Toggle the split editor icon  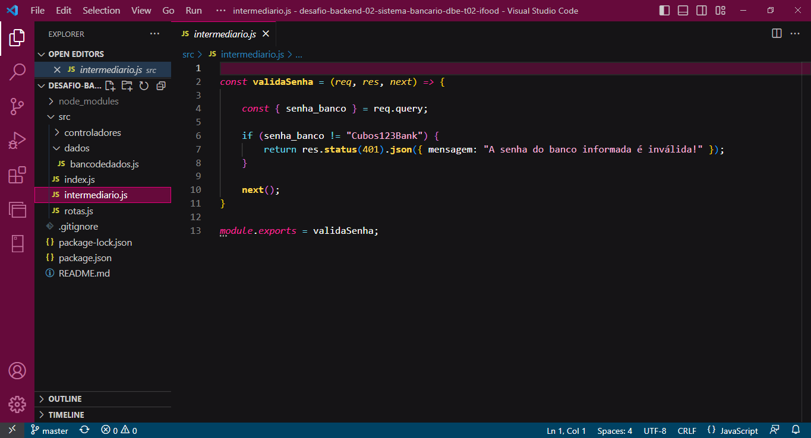[x=776, y=34]
